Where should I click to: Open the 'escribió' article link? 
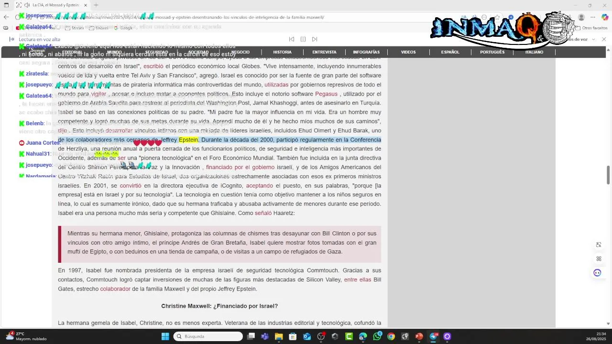tap(153, 66)
